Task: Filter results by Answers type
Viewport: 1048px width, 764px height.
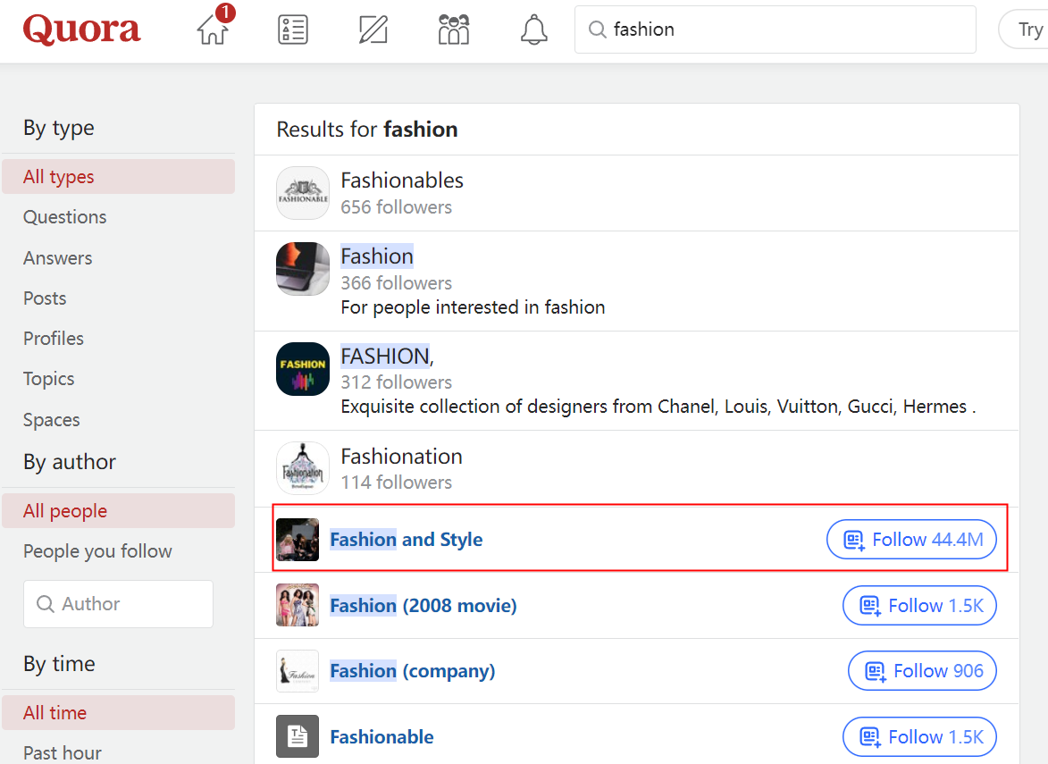Action: pos(58,258)
